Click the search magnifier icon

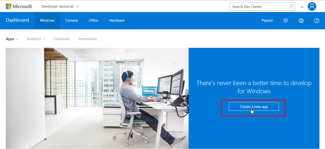(291, 6)
